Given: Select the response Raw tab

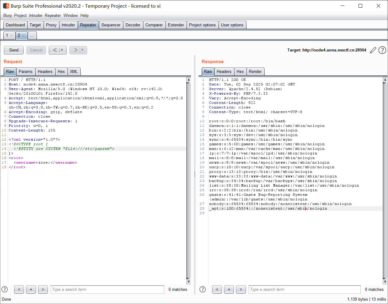Looking at the screenshot, I should pos(208,72).
